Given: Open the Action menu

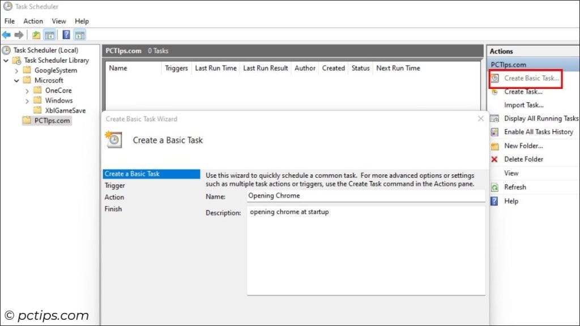Looking at the screenshot, I should (x=33, y=21).
